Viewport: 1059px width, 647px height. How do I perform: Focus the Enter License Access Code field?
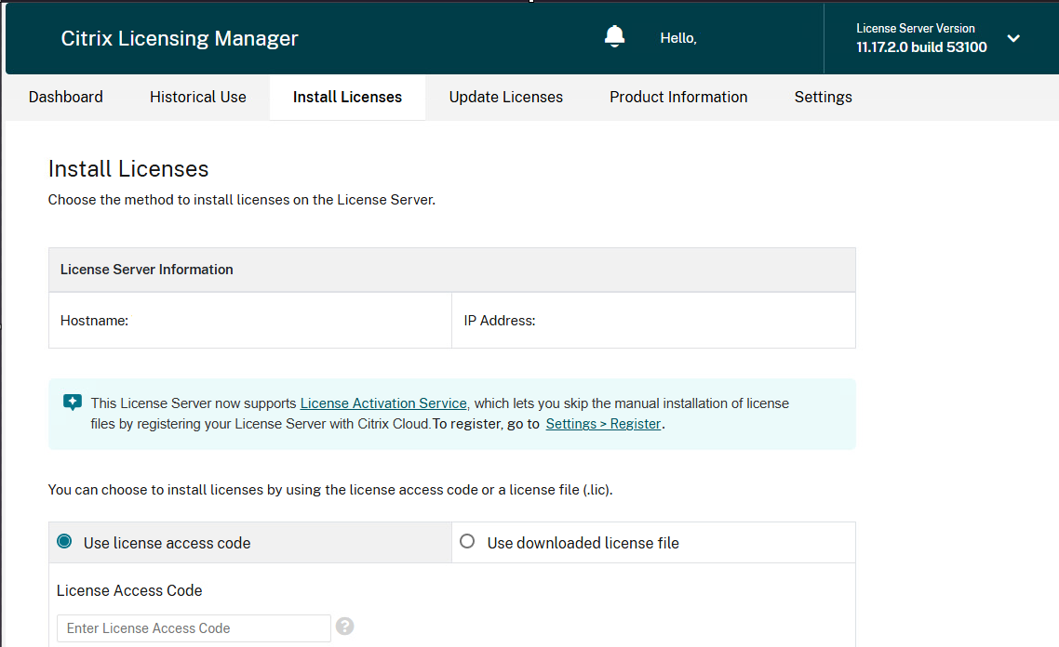[x=194, y=628]
